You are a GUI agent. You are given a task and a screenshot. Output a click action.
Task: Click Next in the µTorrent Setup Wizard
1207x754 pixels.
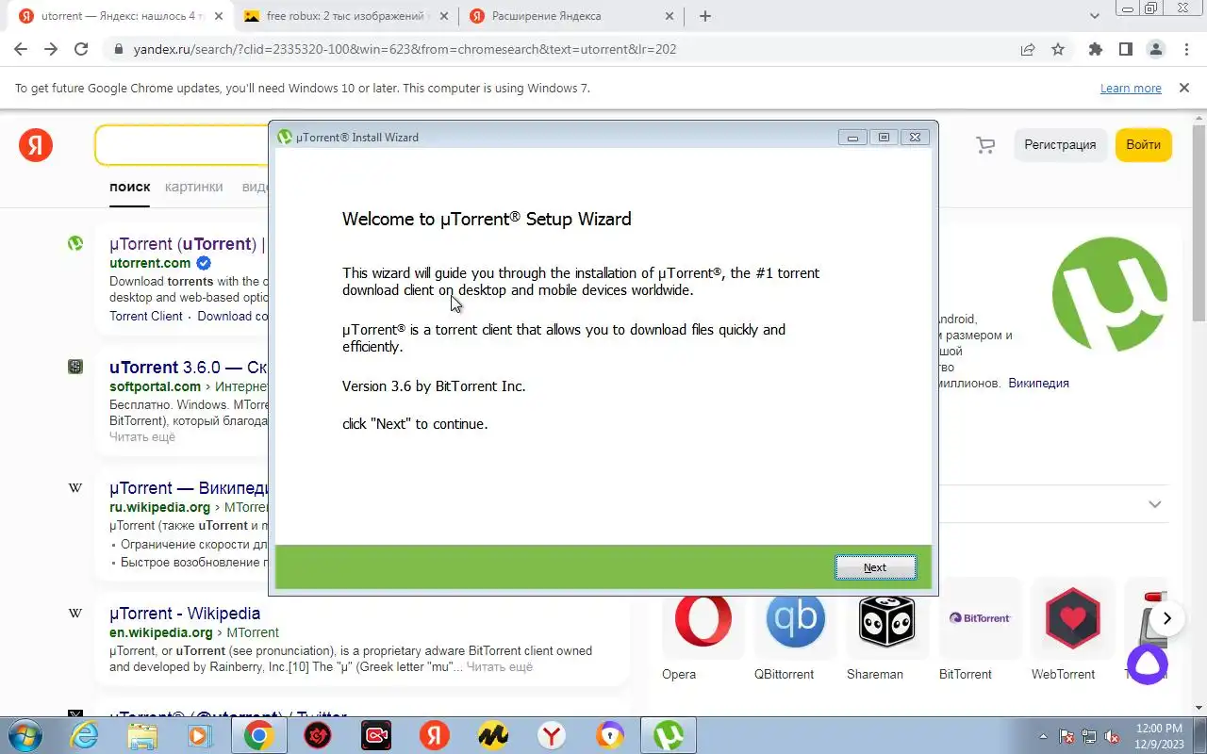tap(875, 567)
